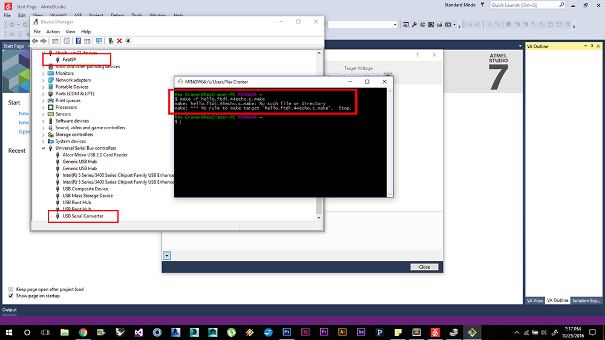Switch to the Solution Explorer tab
The image size is (605, 340).
coord(586,300)
